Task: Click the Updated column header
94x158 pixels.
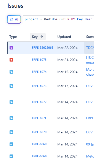Action: pyautogui.click(x=64, y=37)
